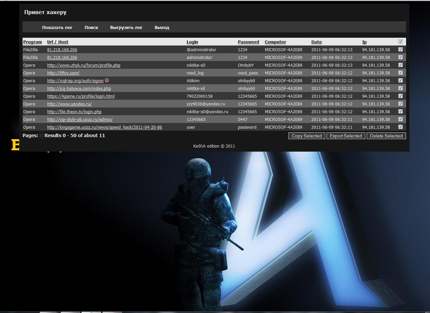This screenshot has width=430, height=313.
Task: Open the www.zhyk.ru/forum/profile.php link
Action: tap(84, 65)
